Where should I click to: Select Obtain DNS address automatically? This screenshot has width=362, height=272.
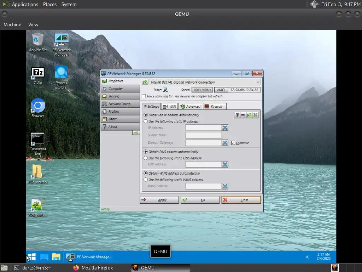point(145,152)
